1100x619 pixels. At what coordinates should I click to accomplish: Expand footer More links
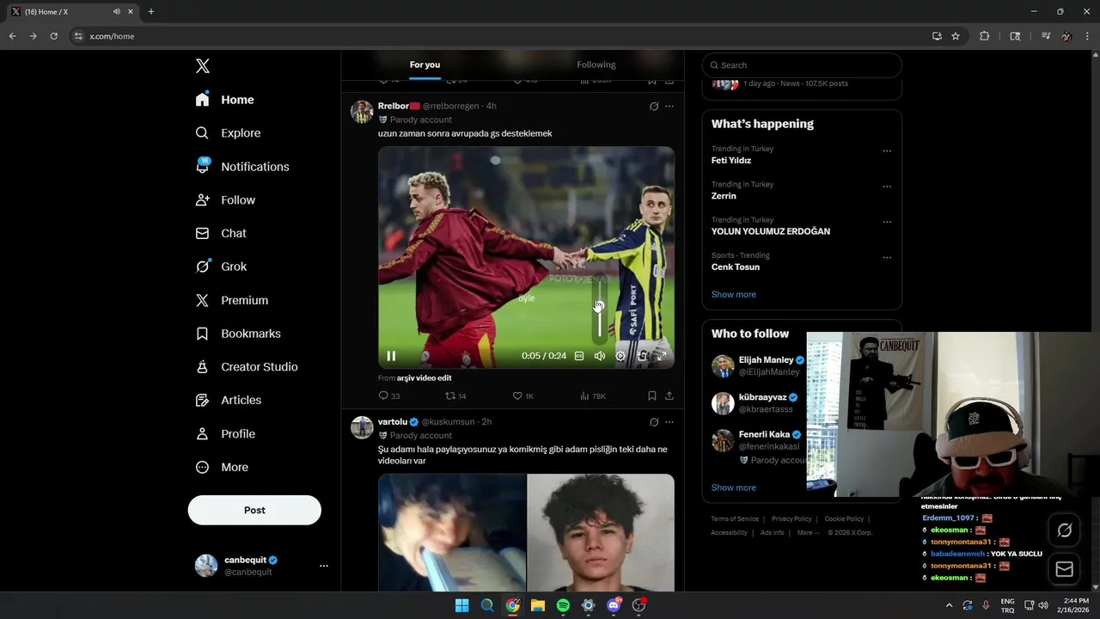(x=808, y=533)
